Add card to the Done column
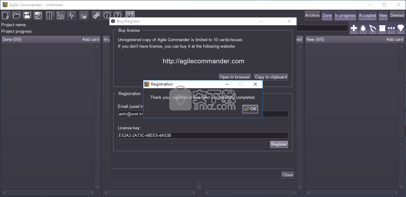 point(90,39)
